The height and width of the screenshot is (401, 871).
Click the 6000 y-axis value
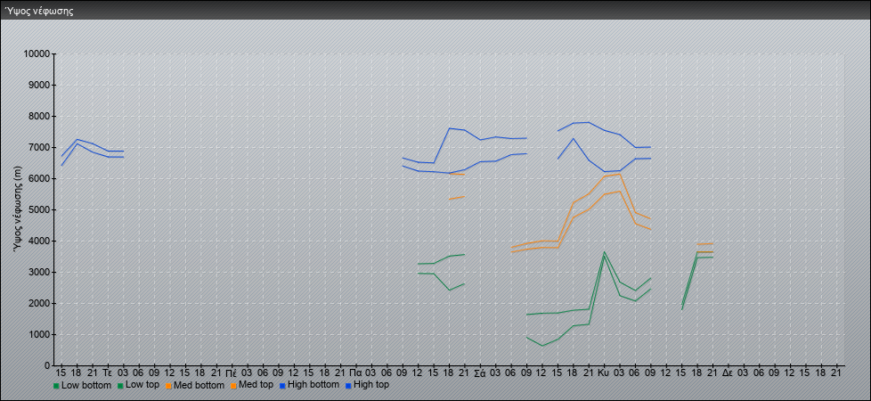[39, 178]
